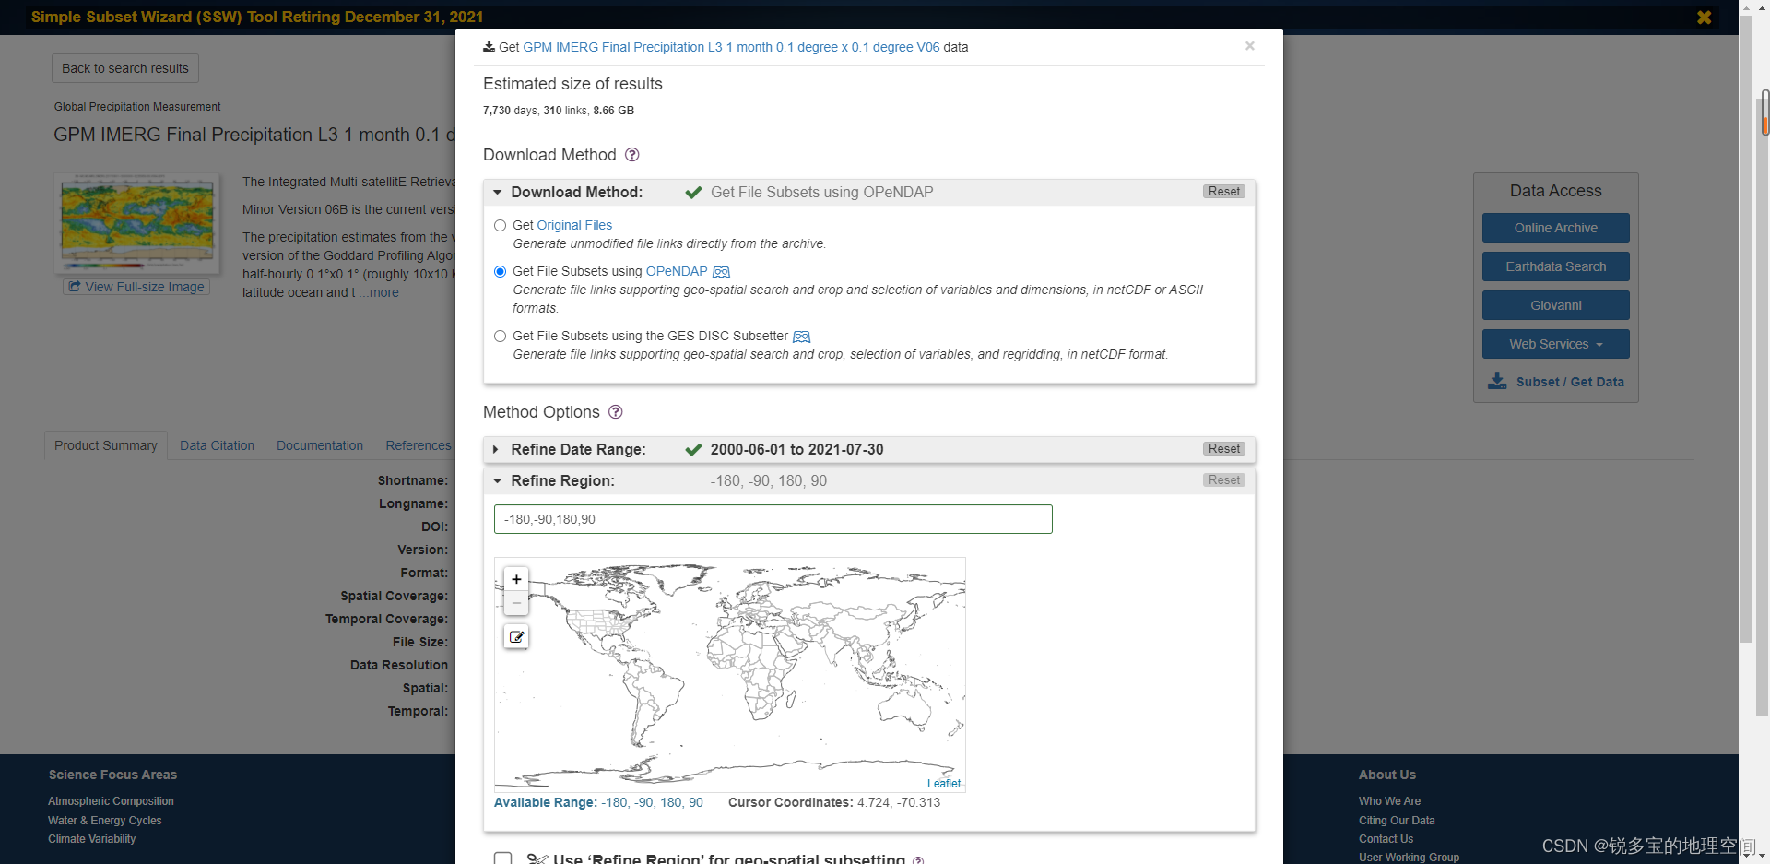Select Get File Subsets using OPeNDAP radio
The height and width of the screenshot is (864, 1770).
coord(501,272)
